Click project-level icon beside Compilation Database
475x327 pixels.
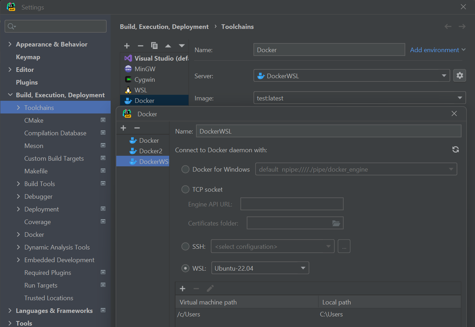[x=103, y=132]
